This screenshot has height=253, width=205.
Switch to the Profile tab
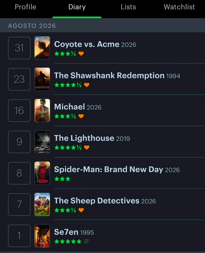(x=25, y=7)
